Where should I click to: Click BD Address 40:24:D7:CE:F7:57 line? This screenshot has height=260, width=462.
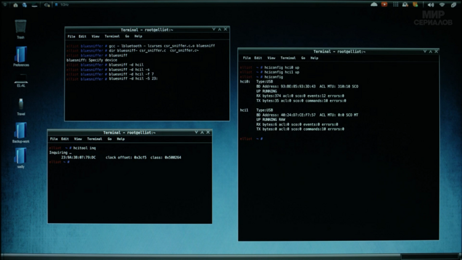pos(307,115)
